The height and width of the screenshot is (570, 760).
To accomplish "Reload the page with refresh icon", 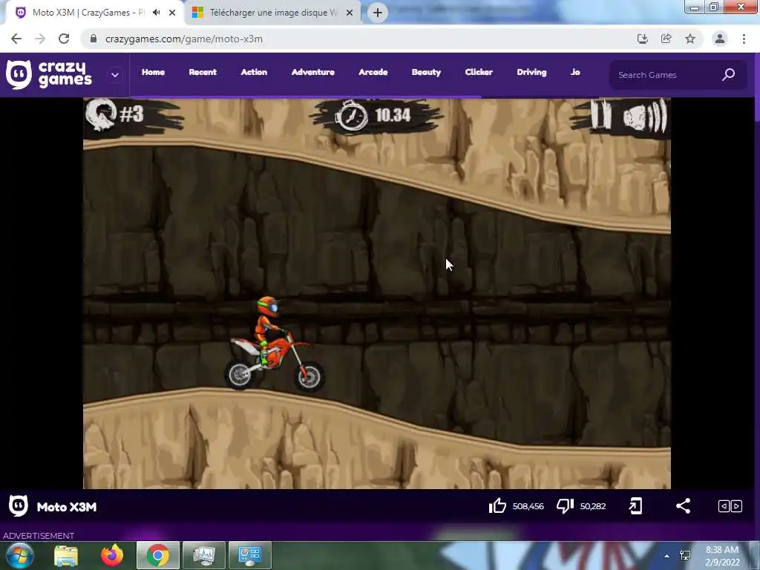I will (64, 39).
